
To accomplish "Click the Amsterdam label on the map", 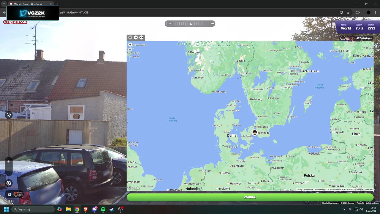I will pyautogui.click(x=194, y=184).
